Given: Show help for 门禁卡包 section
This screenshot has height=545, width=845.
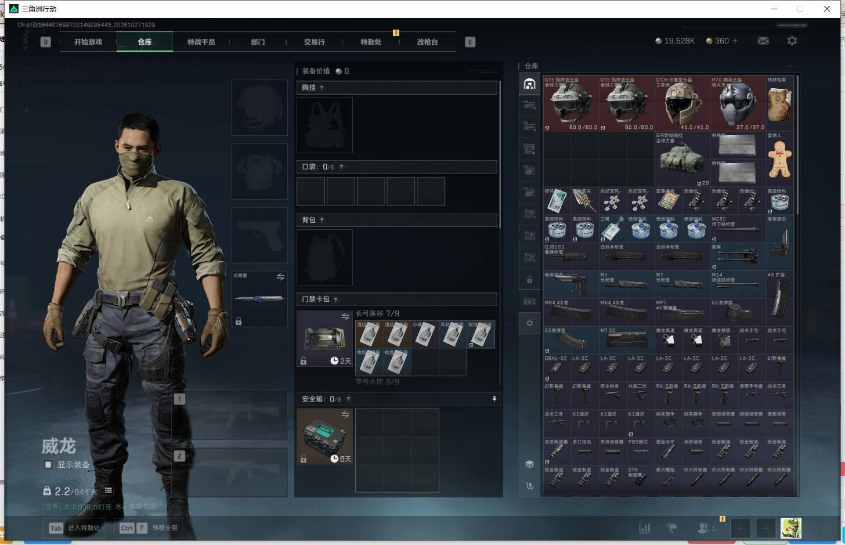Looking at the screenshot, I should [335, 299].
